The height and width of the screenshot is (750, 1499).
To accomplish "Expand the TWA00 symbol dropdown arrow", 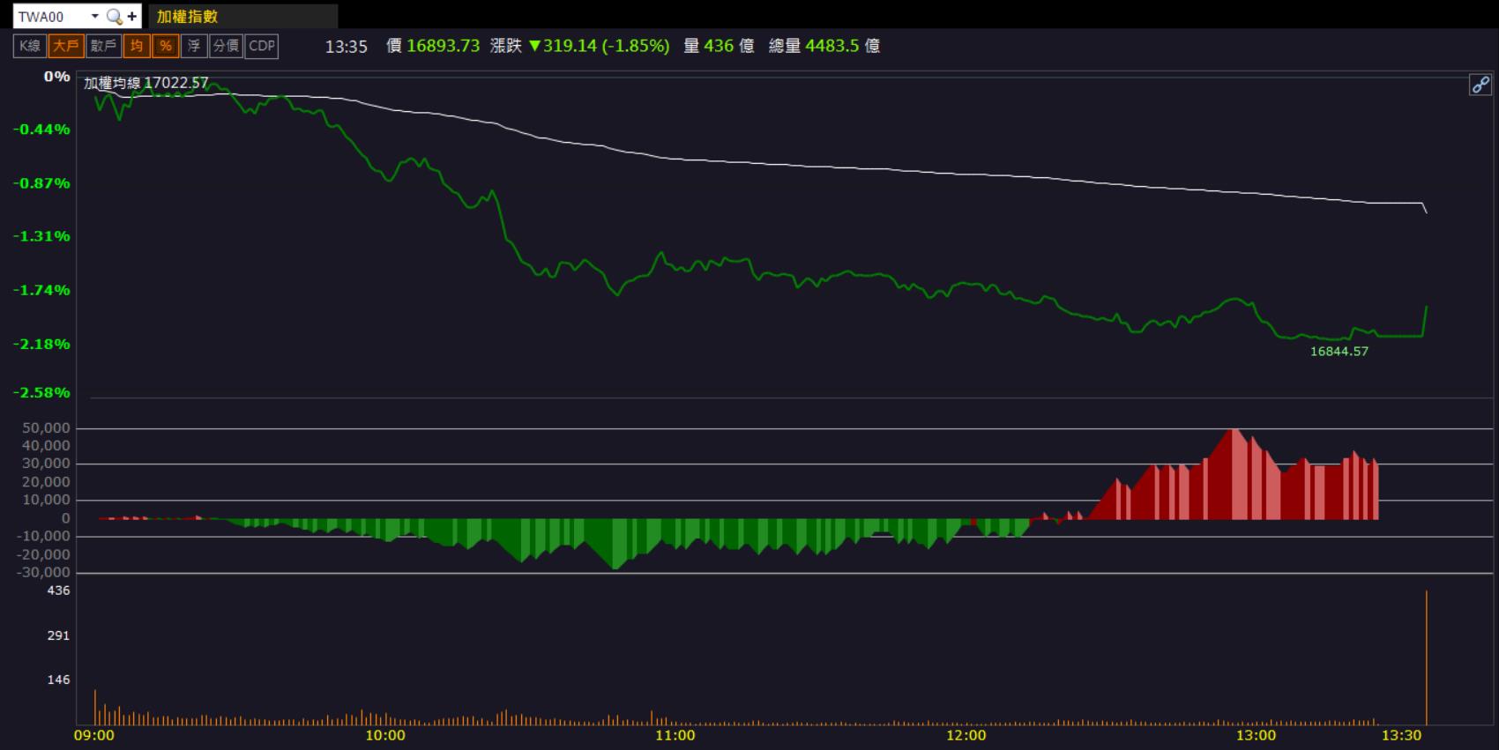I will coord(94,16).
